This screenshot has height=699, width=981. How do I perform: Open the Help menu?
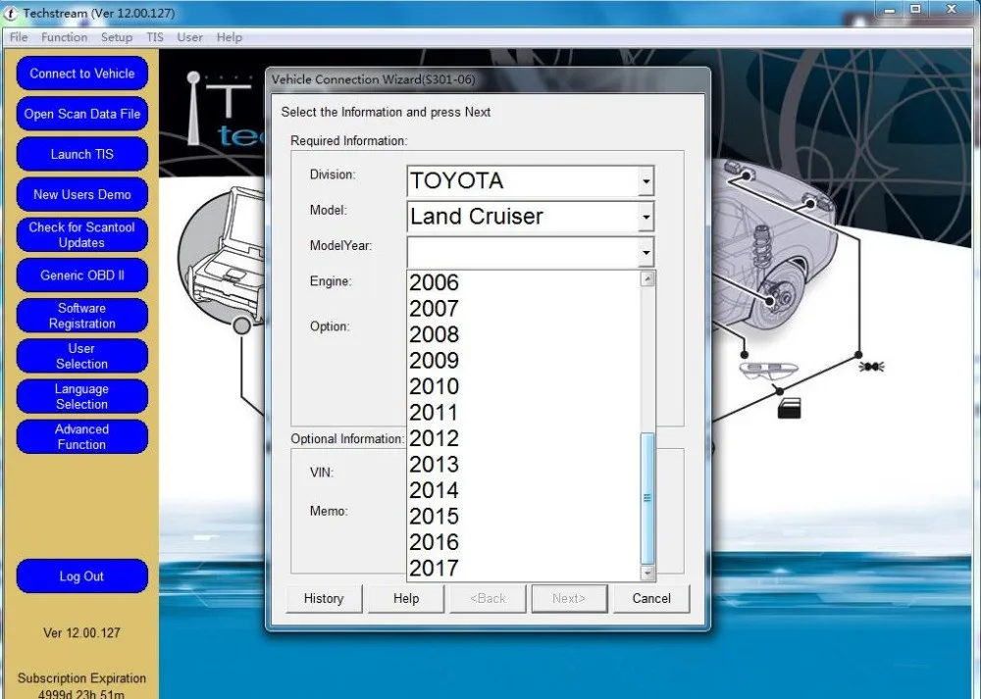229,37
